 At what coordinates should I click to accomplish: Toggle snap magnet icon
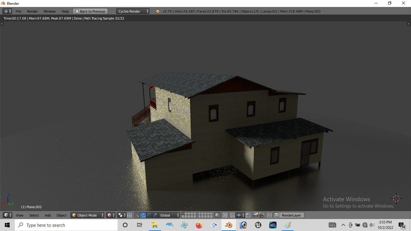233,215
